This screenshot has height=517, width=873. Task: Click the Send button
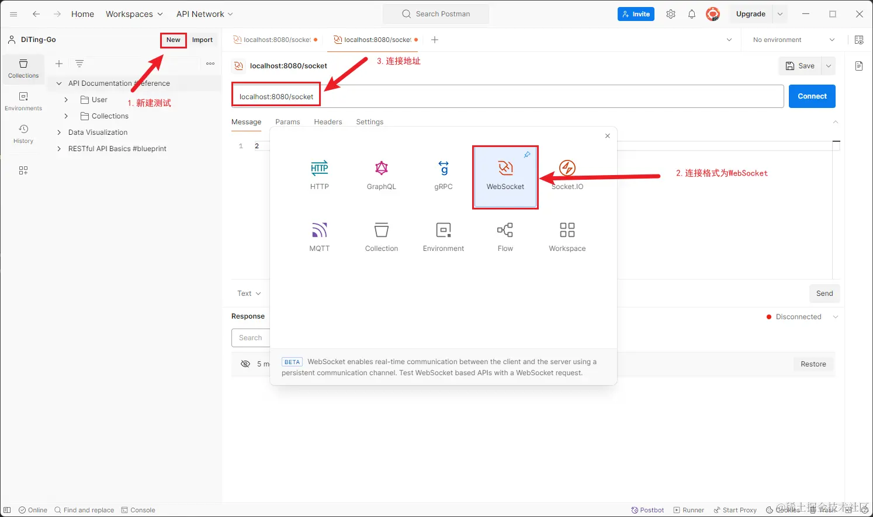pos(825,294)
